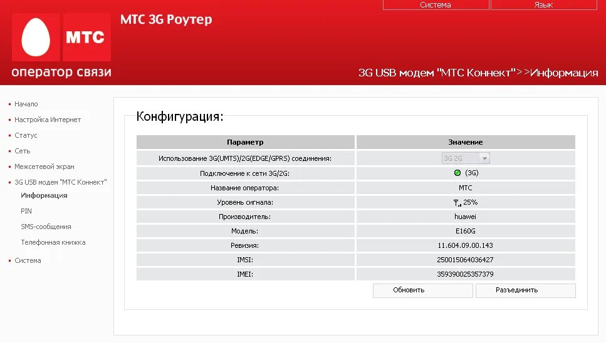Click the model value E160G

466,231
